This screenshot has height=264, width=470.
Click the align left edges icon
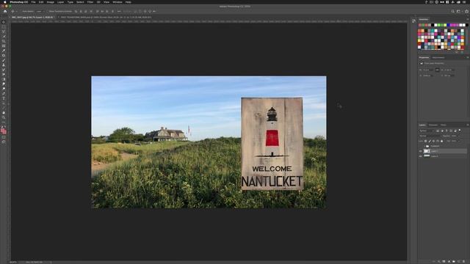pos(76,12)
